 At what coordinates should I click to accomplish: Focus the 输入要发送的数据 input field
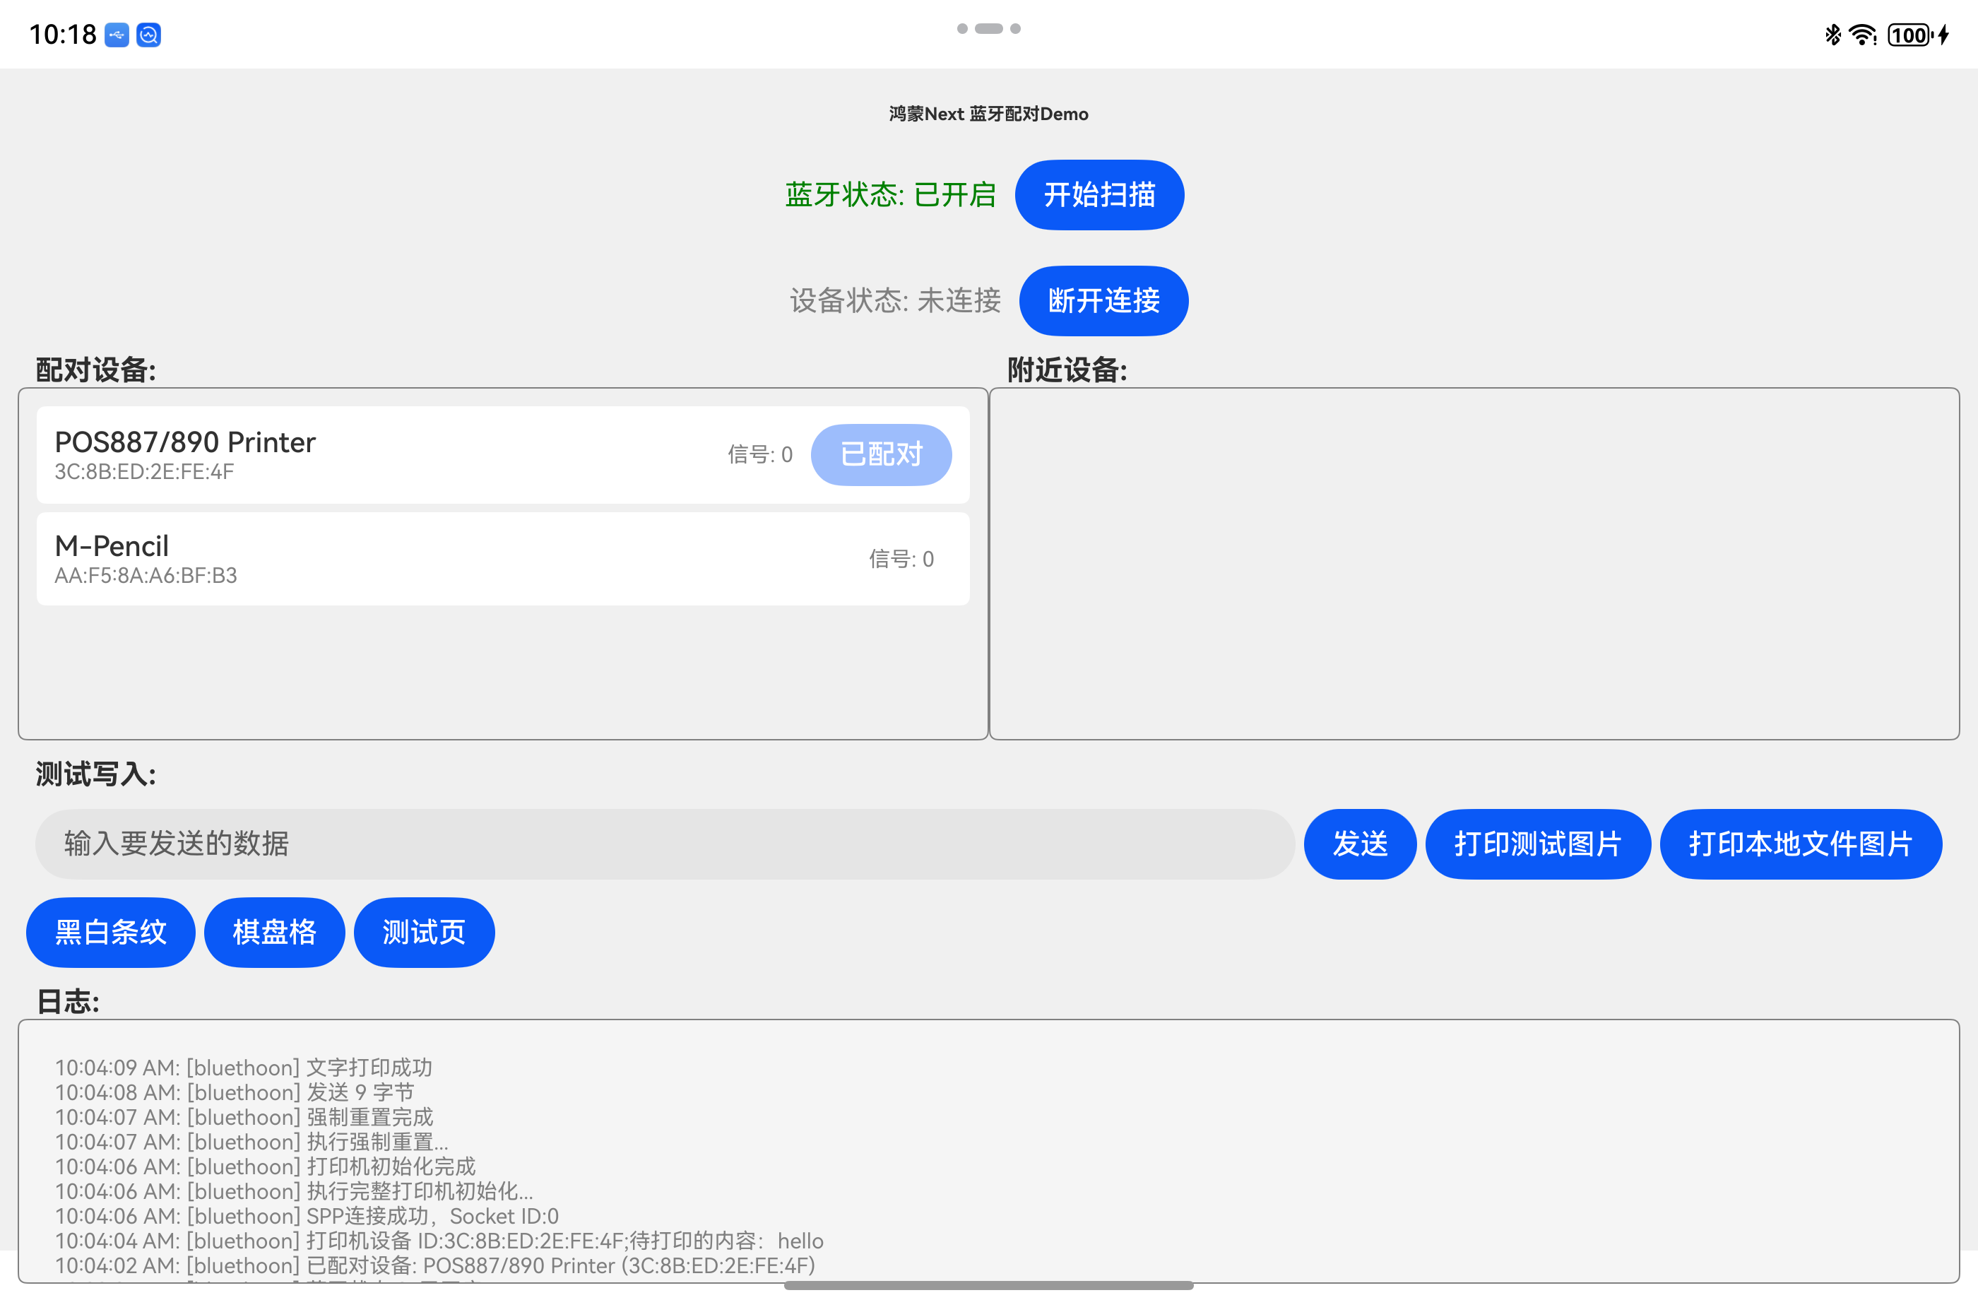(x=665, y=844)
